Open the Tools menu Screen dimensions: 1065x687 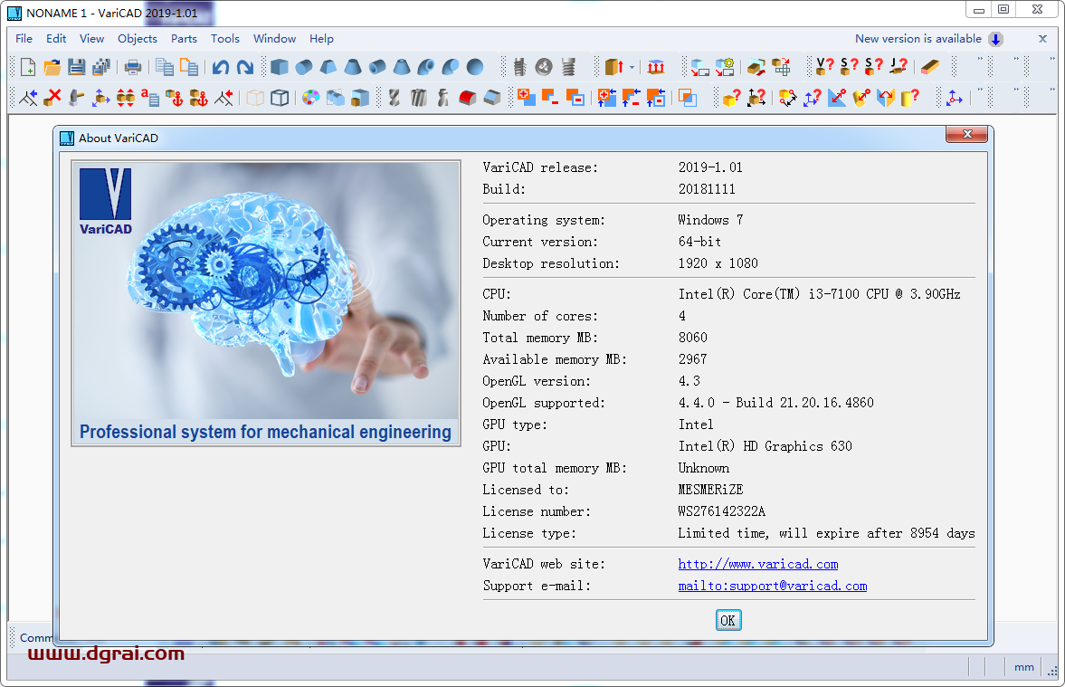224,39
